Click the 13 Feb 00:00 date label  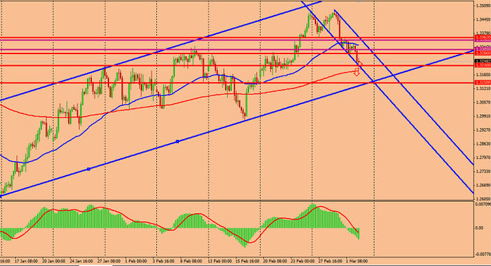click(x=221, y=261)
